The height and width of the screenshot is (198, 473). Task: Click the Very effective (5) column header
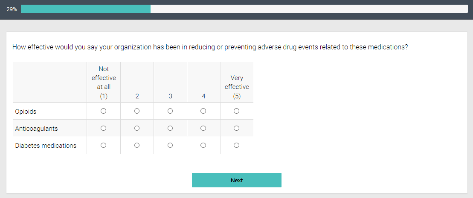(x=237, y=87)
